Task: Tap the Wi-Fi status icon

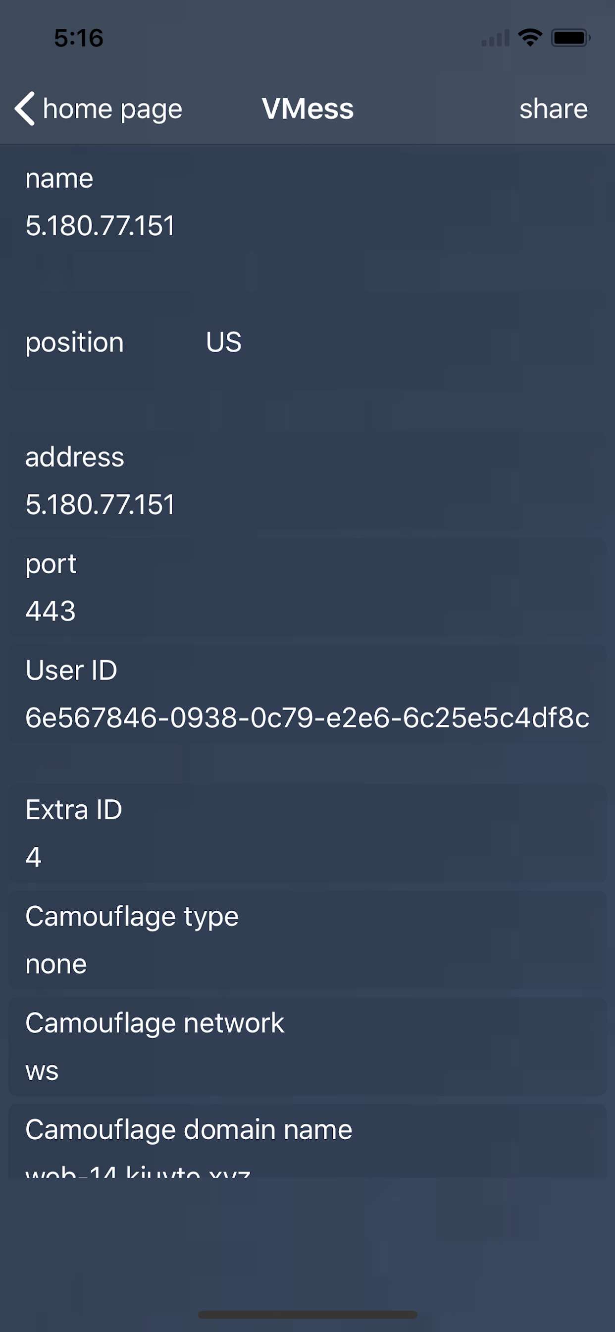Action: pyautogui.click(x=530, y=38)
